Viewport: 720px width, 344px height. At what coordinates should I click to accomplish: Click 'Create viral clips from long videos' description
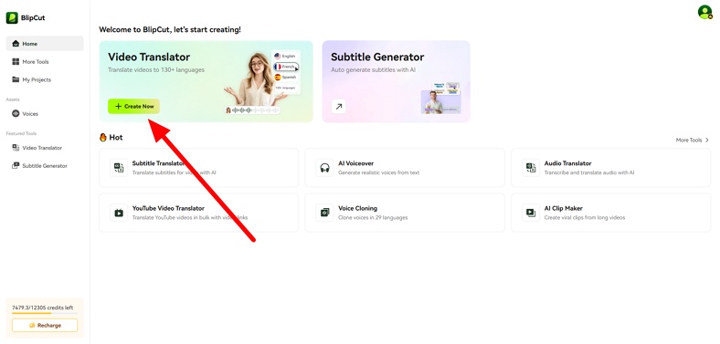[585, 218]
